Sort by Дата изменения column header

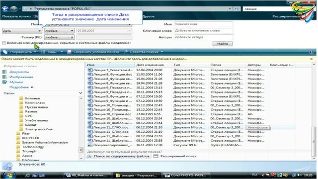coord(153,65)
